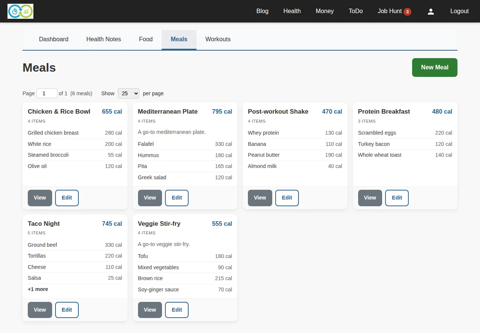Click the Grilled chicken breast row
Image resolution: width=480 pixels, height=333 pixels.
pos(75,133)
